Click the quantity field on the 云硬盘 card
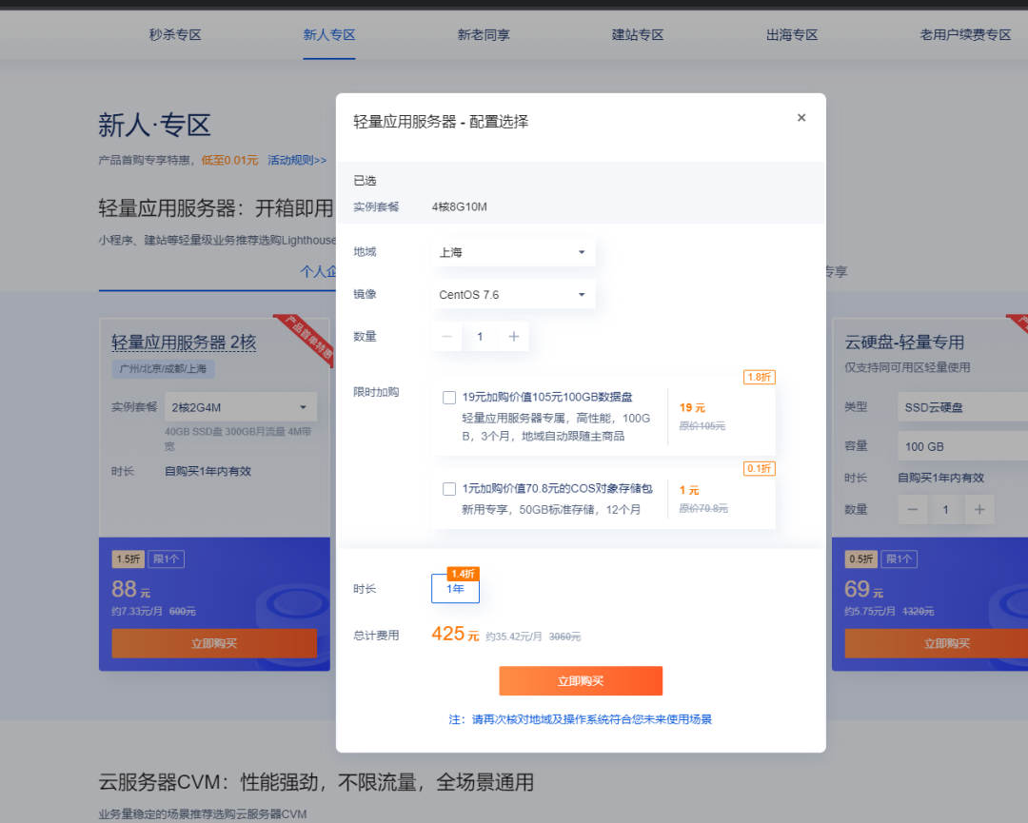1028x823 pixels. coord(945,510)
